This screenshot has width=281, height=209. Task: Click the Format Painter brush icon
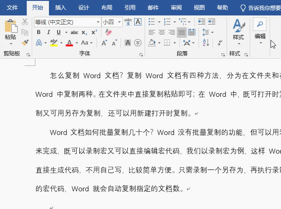[x=25, y=42]
